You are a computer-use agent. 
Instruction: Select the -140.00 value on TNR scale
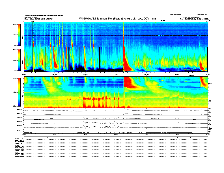coord(15,92)
